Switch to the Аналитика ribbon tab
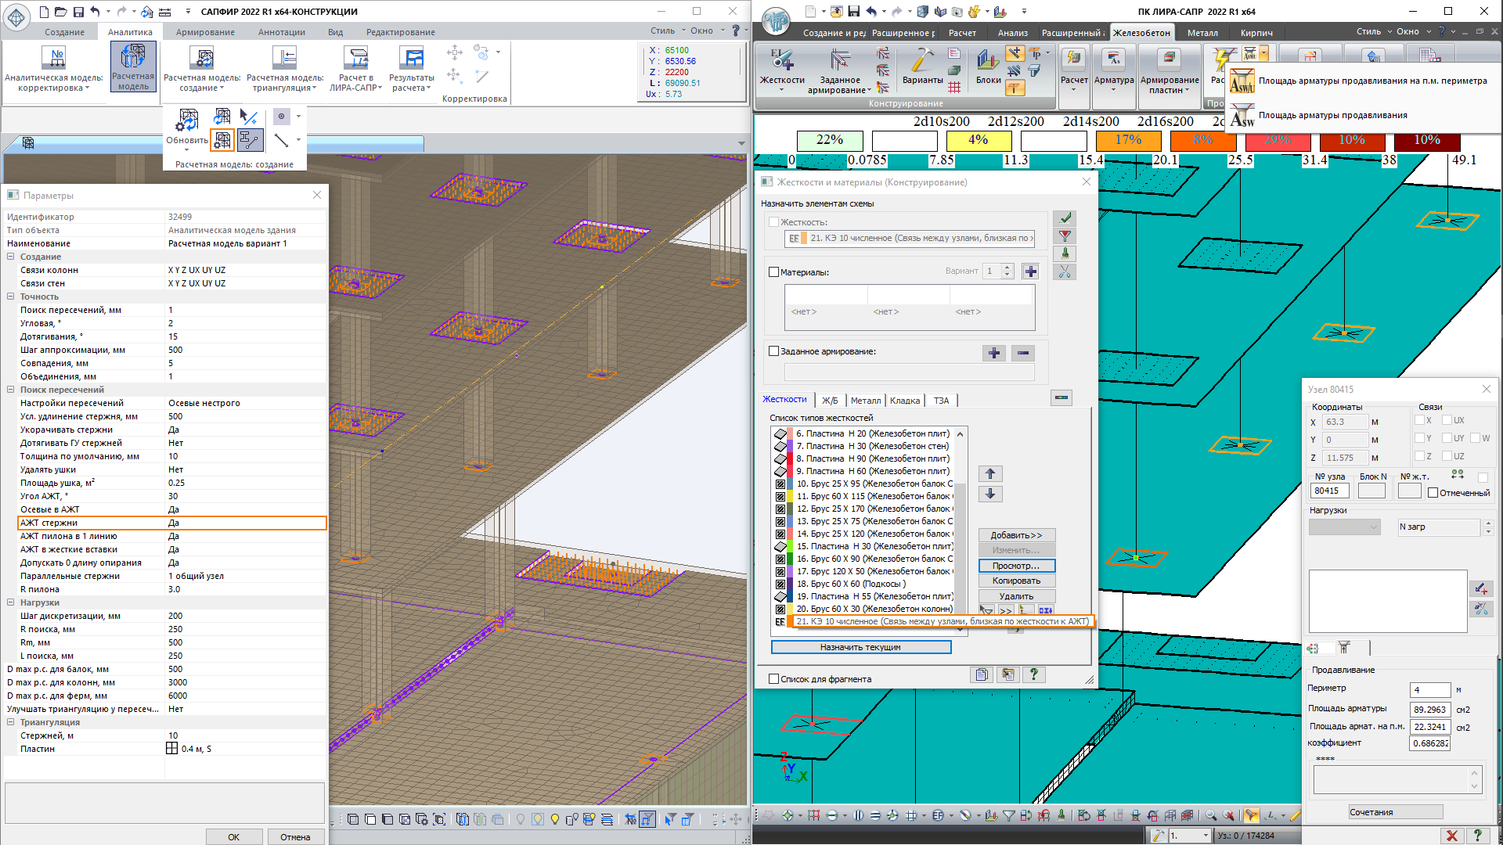The height and width of the screenshot is (845, 1503). 130,32
